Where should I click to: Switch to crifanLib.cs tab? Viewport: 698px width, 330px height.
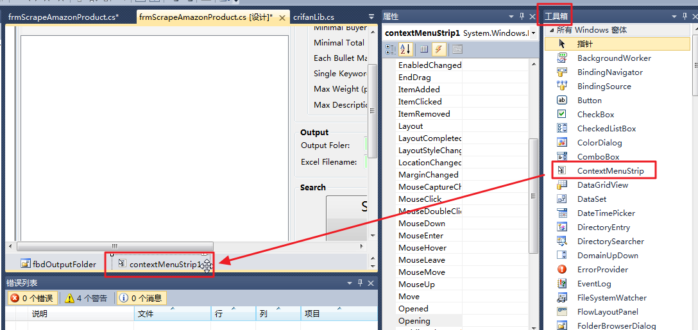[314, 17]
